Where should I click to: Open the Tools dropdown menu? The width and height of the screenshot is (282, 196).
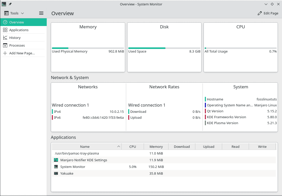(14, 13)
